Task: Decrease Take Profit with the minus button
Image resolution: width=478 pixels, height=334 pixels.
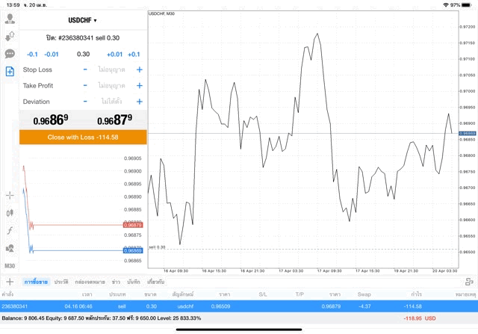Action: pyautogui.click(x=85, y=85)
